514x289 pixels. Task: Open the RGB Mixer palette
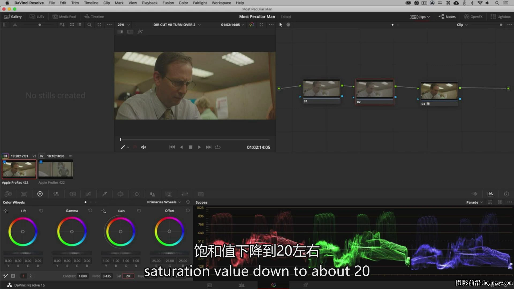(x=56, y=194)
